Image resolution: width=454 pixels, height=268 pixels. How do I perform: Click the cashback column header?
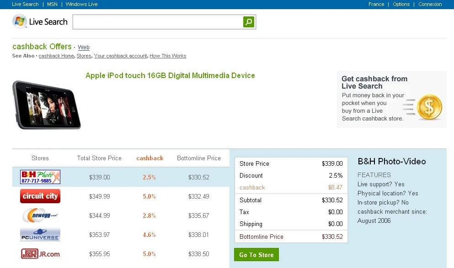(150, 158)
